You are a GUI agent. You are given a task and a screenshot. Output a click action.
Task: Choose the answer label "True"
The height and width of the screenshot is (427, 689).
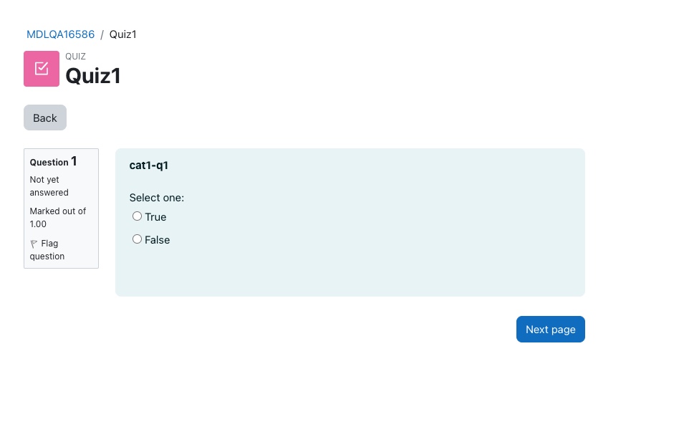click(155, 217)
